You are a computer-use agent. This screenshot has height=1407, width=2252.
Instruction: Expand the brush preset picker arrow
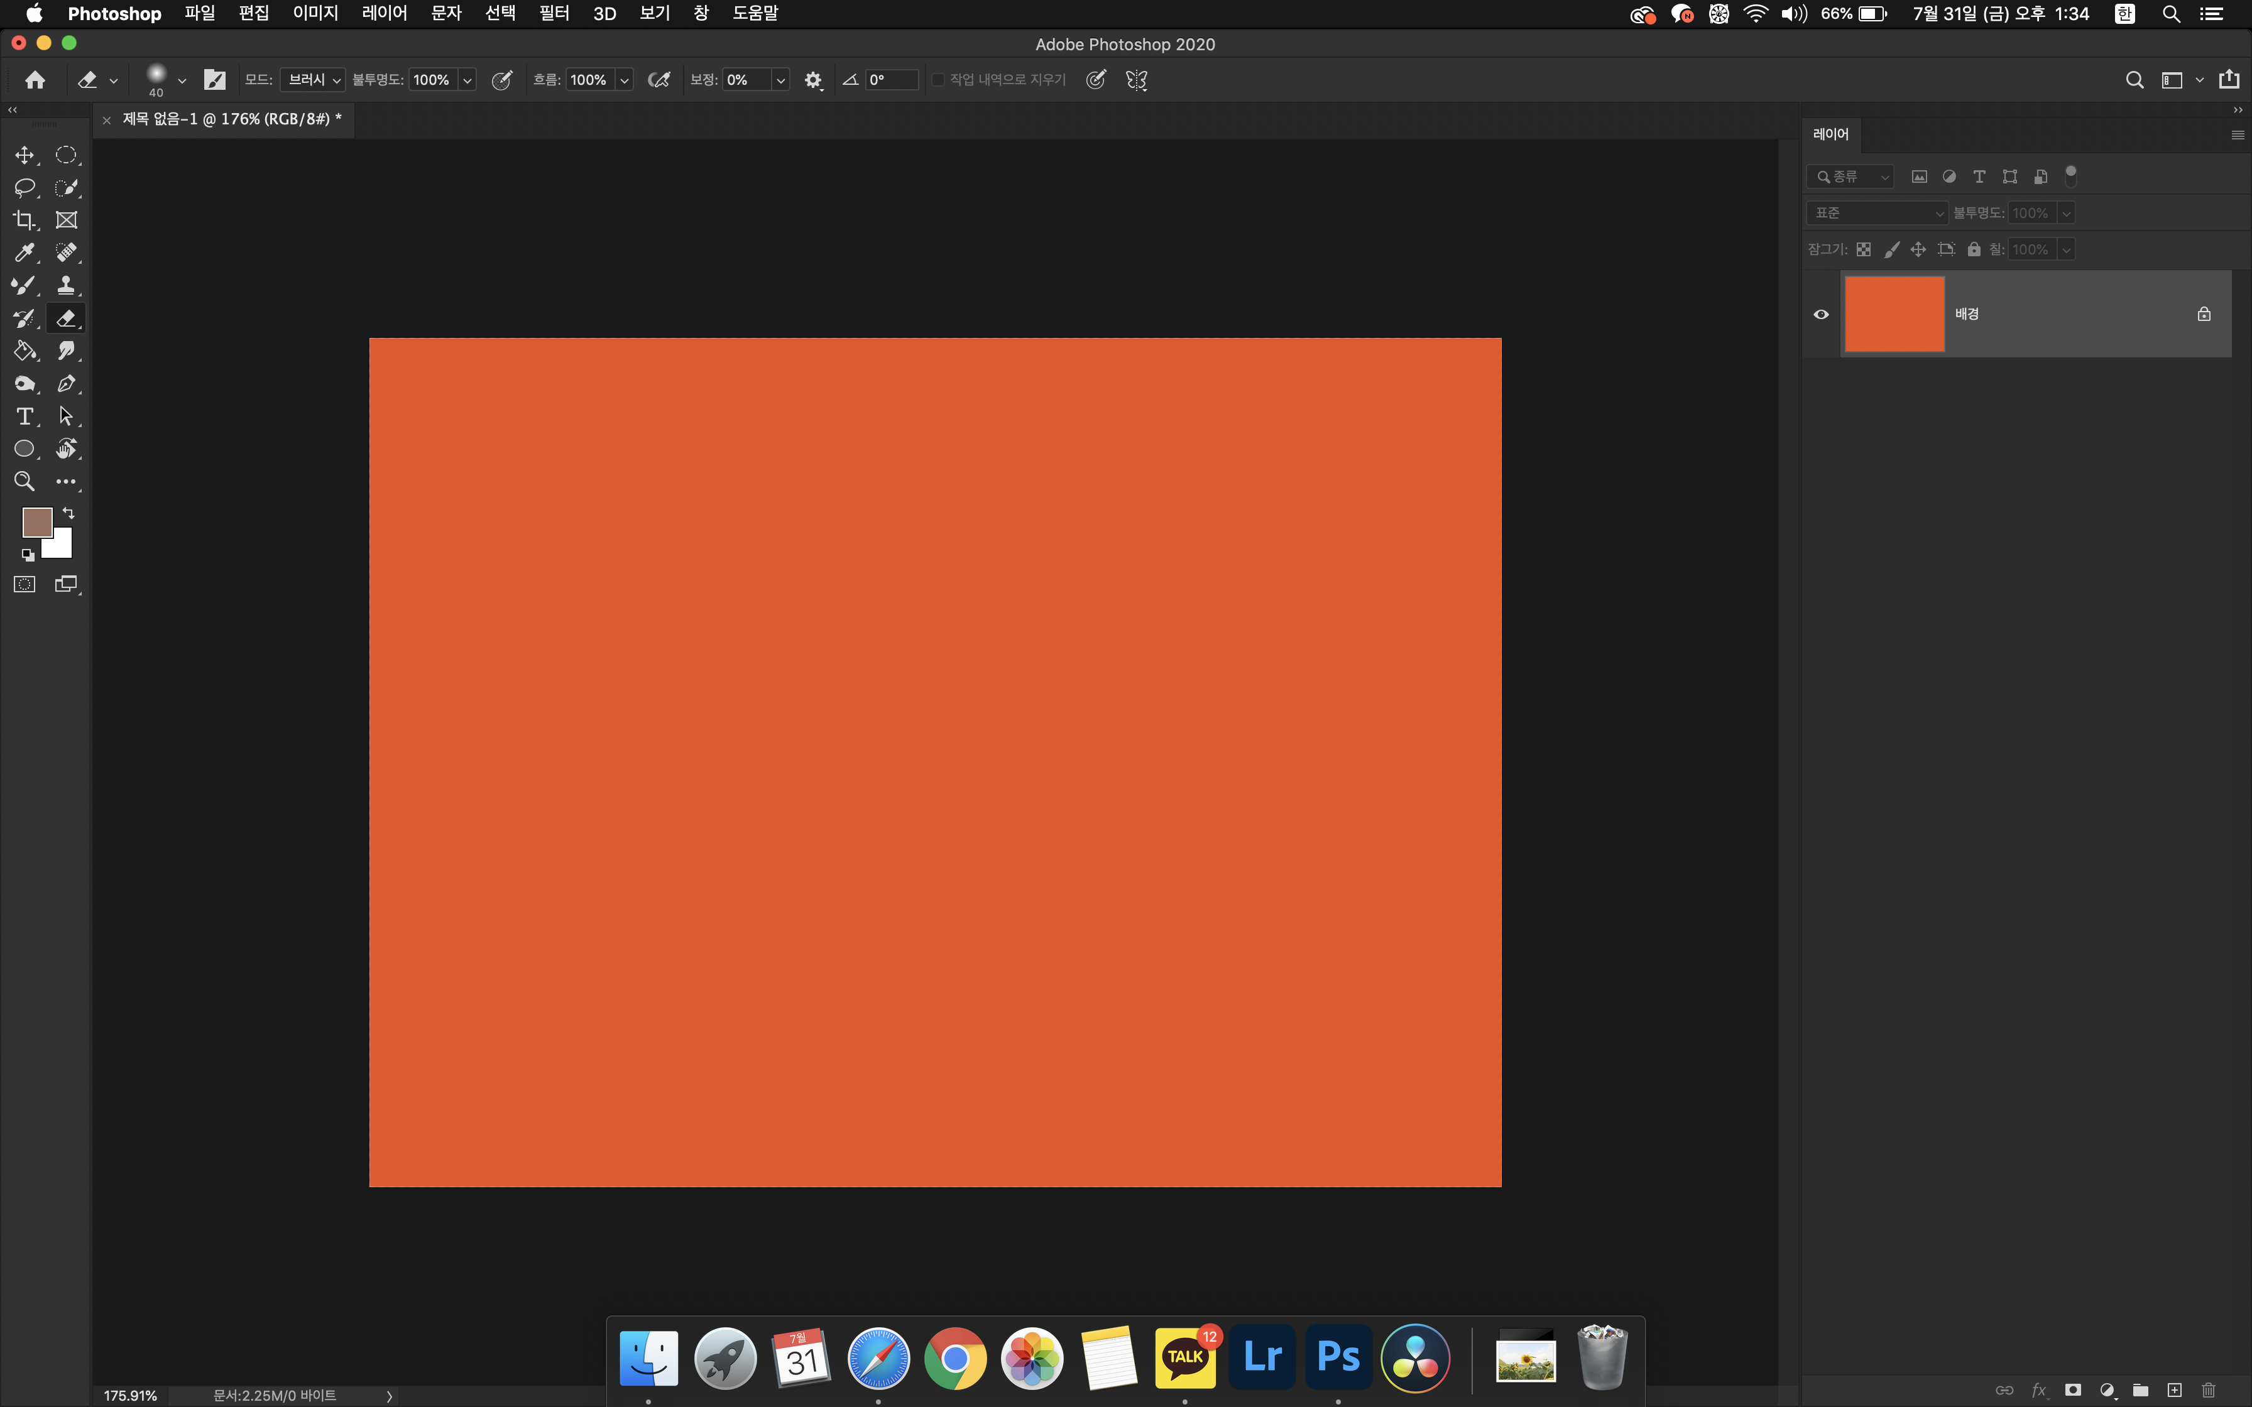click(182, 81)
